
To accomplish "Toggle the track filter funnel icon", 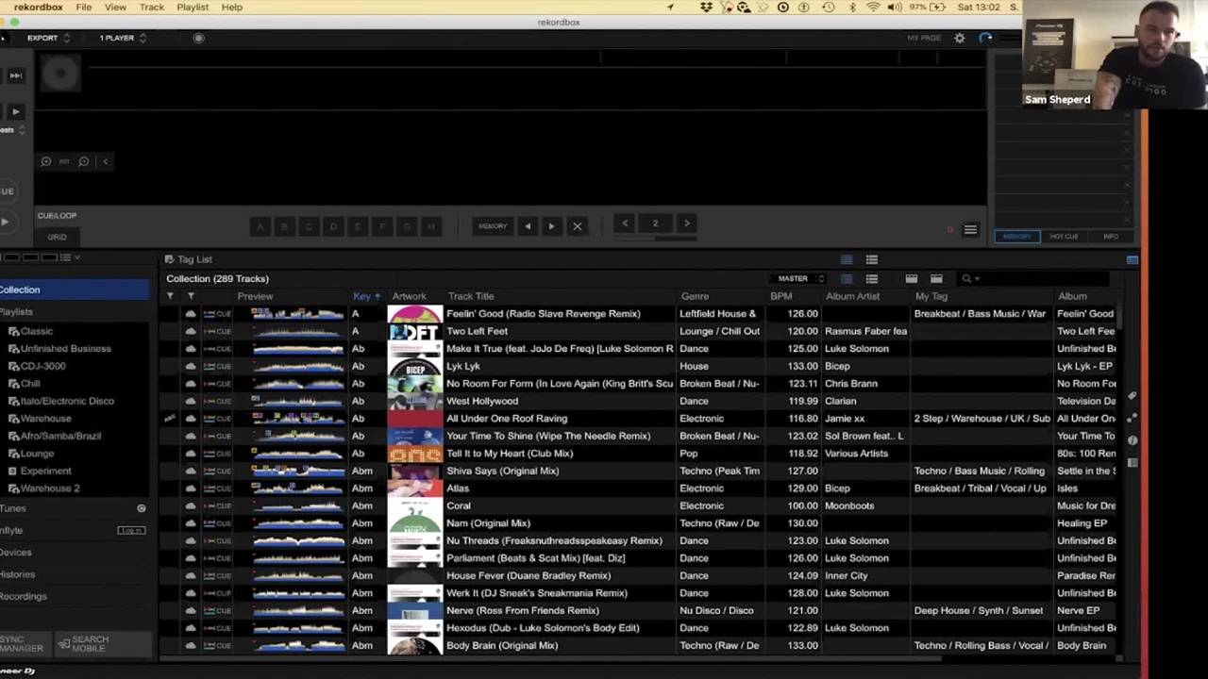I will coord(170,296).
